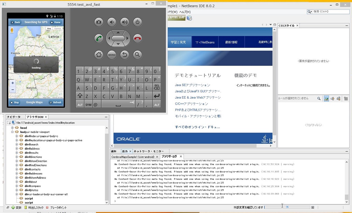Click the Enter key on emulator keyboard
The width and height of the screenshot is (352, 213).
coord(157,96)
